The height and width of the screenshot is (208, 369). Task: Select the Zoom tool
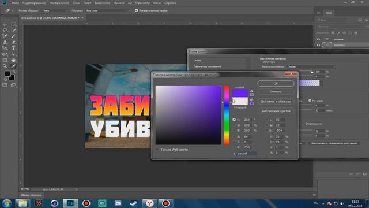click(x=5, y=66)
